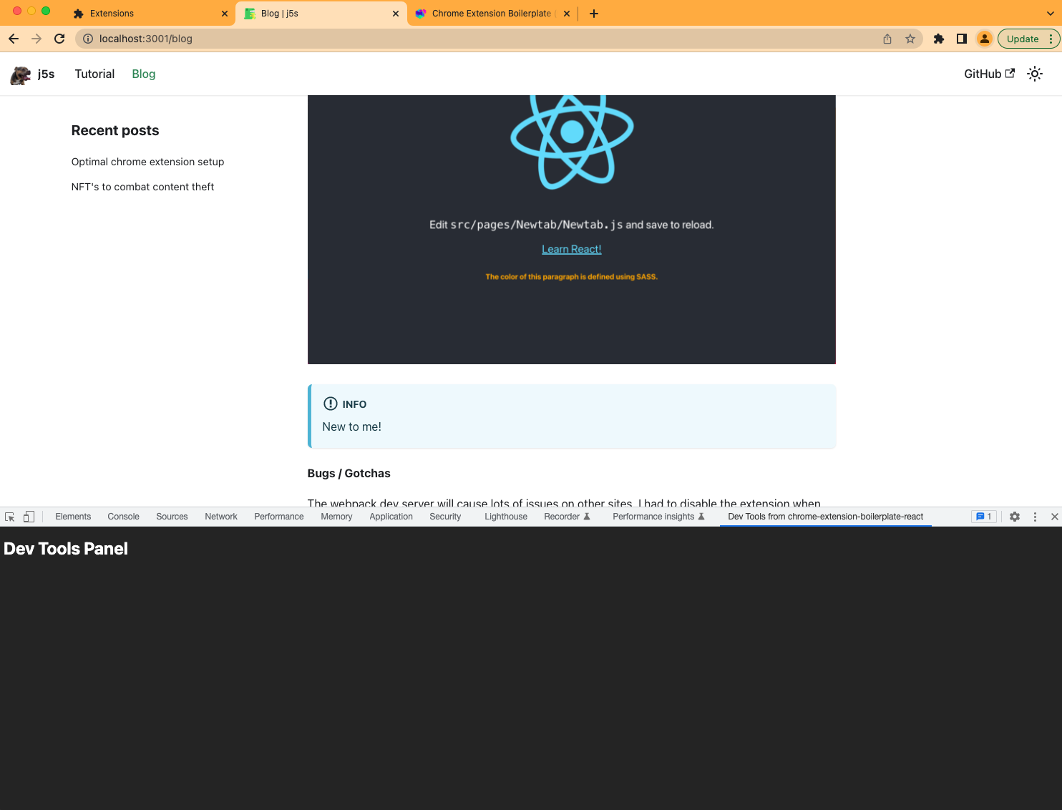
Task: Go to the Blog nav link
Action: [x=143, y=74]
